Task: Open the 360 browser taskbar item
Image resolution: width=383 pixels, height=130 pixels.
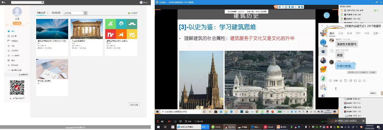Action: coord(216,127)
